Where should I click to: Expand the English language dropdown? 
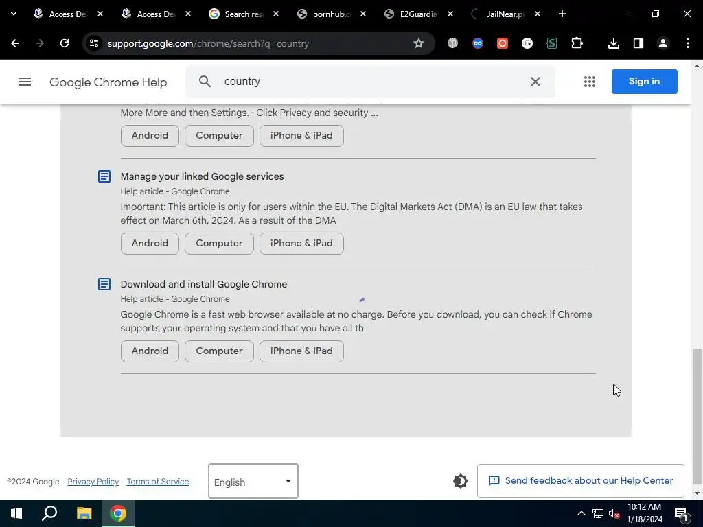pos(253,481)
